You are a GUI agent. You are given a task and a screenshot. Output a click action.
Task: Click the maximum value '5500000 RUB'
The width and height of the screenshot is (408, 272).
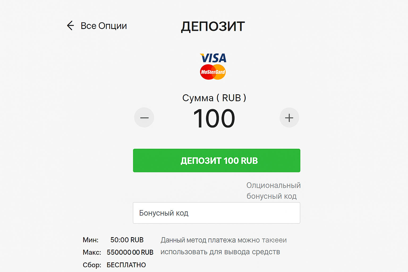click(x=130, y=252)
